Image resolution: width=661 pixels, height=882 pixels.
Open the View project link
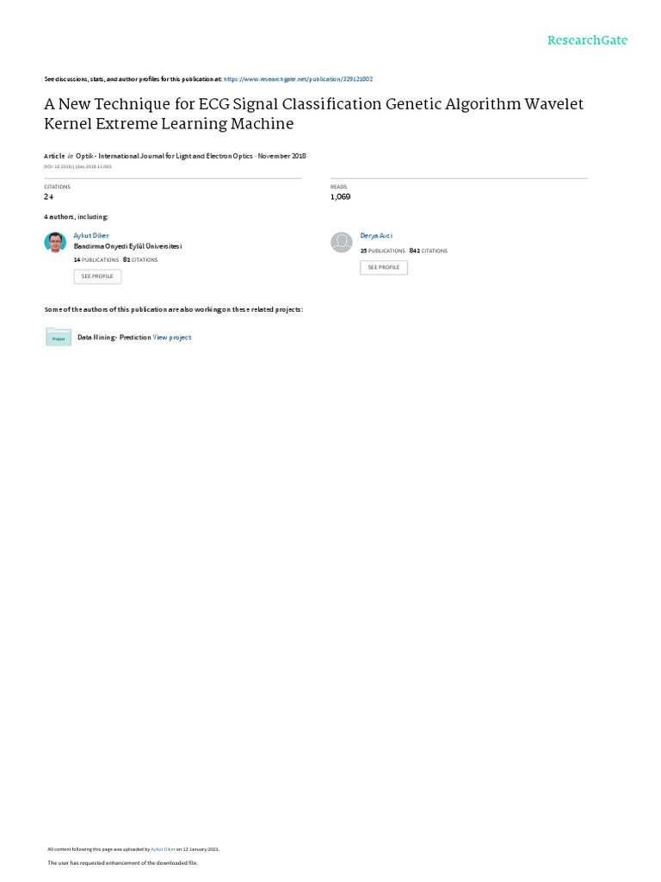click(x=172, y=338)
